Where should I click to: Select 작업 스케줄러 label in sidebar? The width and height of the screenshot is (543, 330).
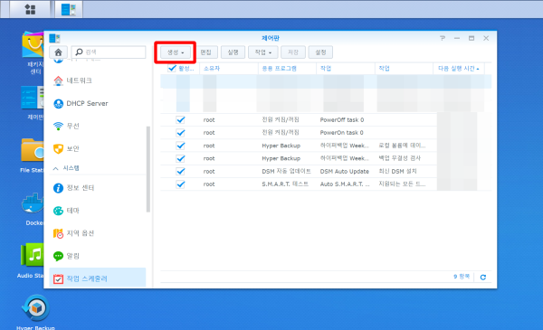(87, 278)
